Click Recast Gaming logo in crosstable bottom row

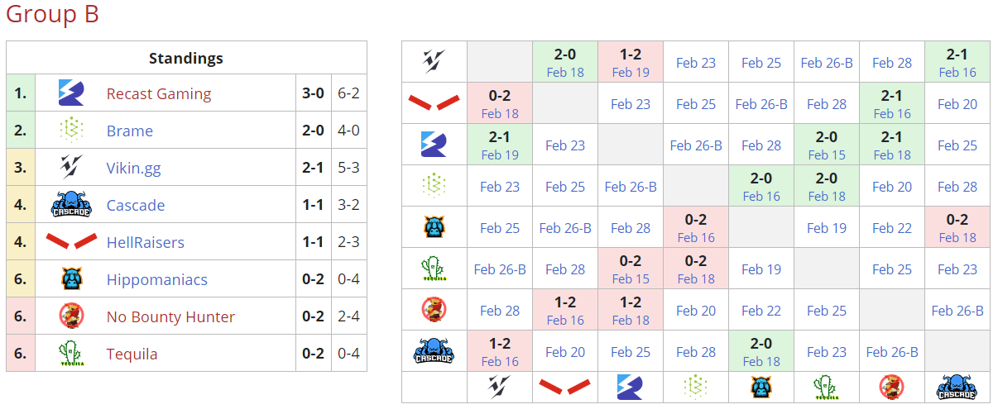pos(631,387)
